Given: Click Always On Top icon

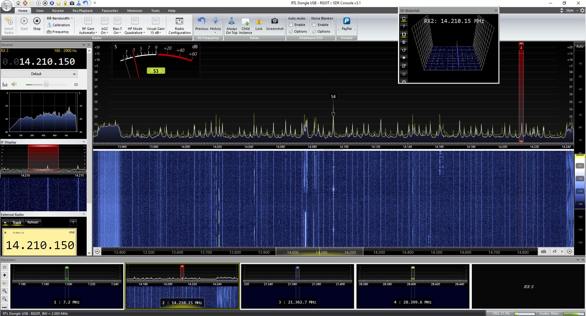Looking at the screenshot, I should click(x=232, y=21).
